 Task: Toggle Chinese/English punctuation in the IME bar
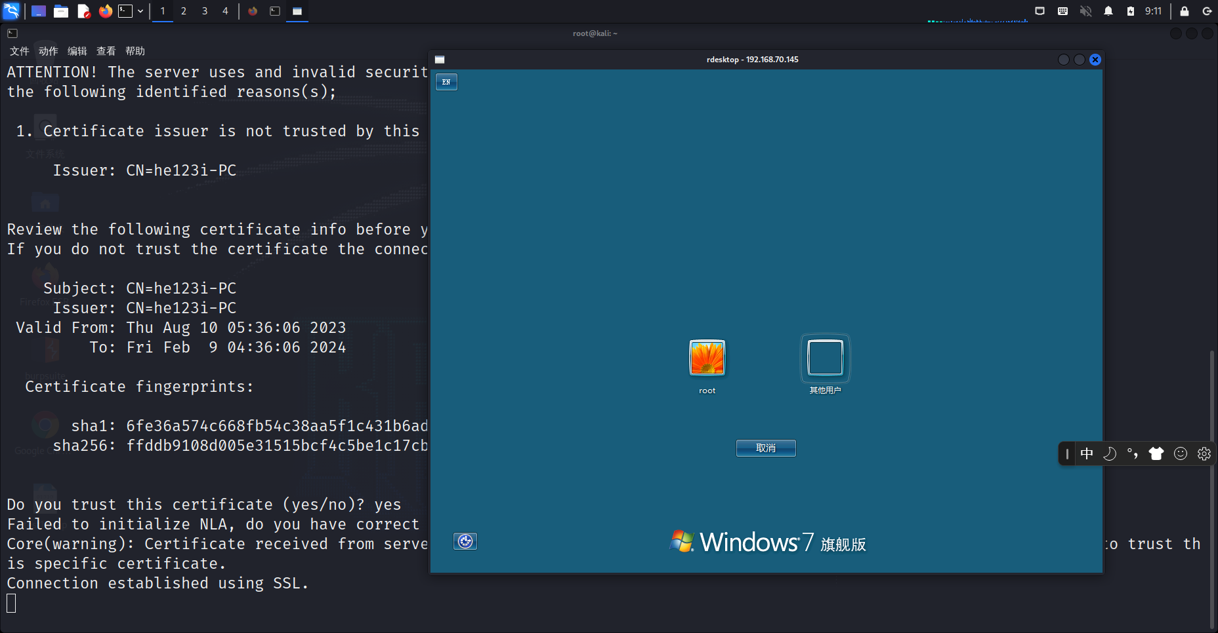click(x=1133, y=453)
